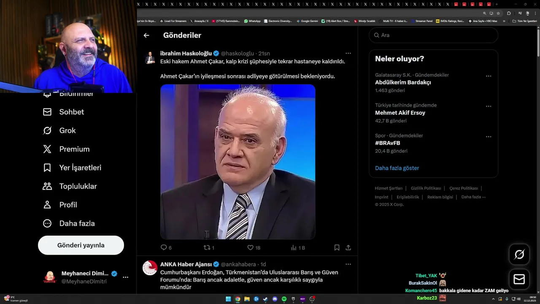This screenshot has height=304, width=540.
Task: Share the Haskoloğlu post
Action: click(348, 248)
